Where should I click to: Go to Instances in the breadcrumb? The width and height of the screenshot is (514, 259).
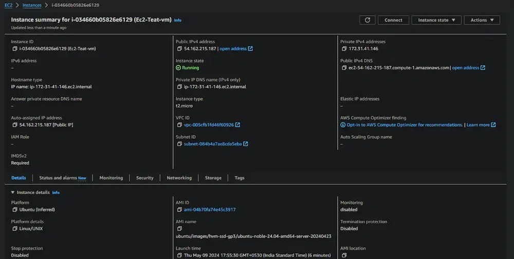32,5
